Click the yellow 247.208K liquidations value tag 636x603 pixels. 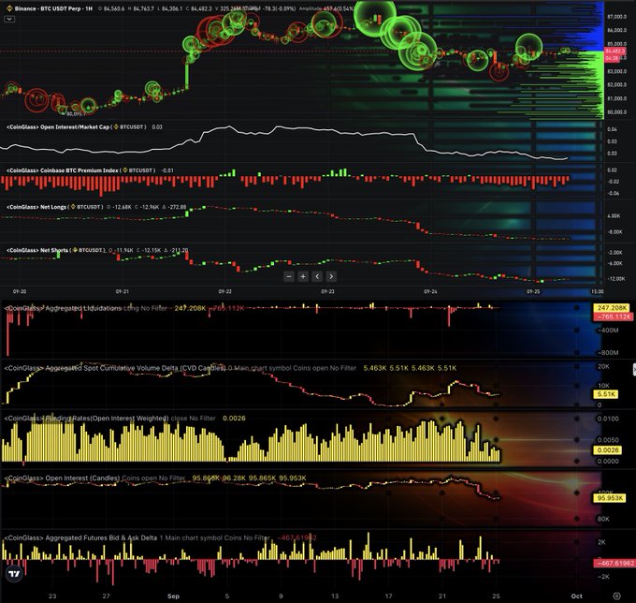coord(612,308)
